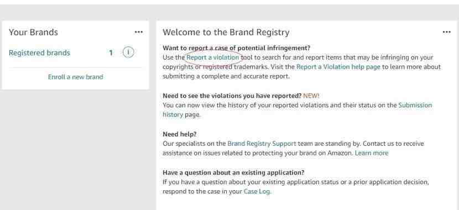
Task: Open your Case Log link
Action: [257, 192]
